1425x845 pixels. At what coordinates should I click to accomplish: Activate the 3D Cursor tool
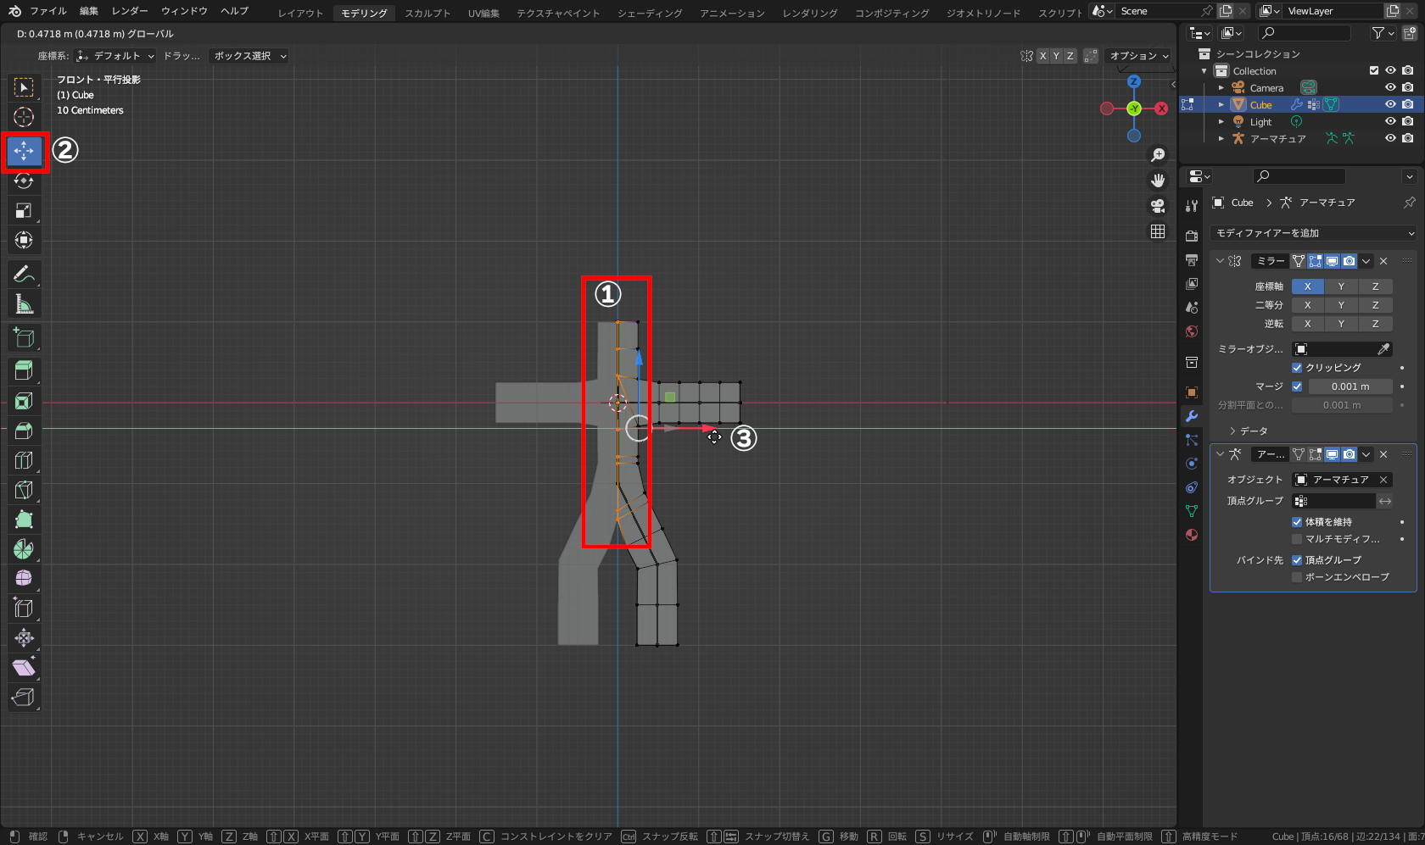24,117
